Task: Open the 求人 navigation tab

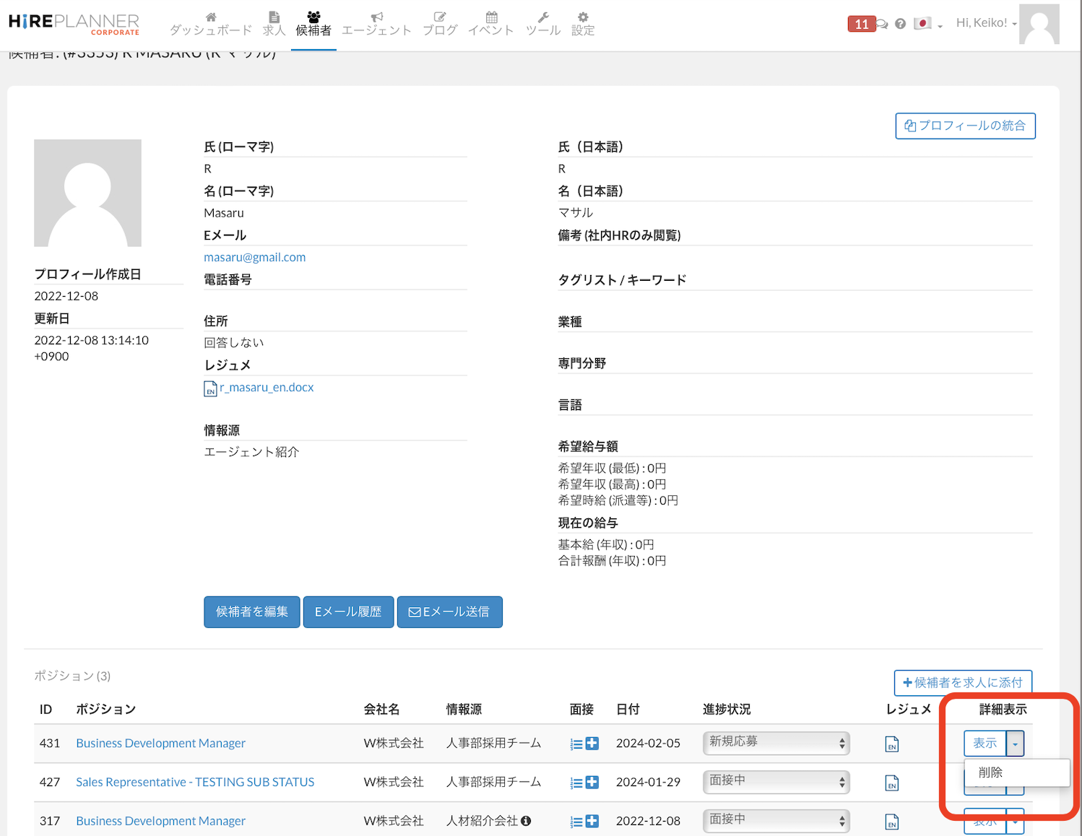Action: coord(274,24)
